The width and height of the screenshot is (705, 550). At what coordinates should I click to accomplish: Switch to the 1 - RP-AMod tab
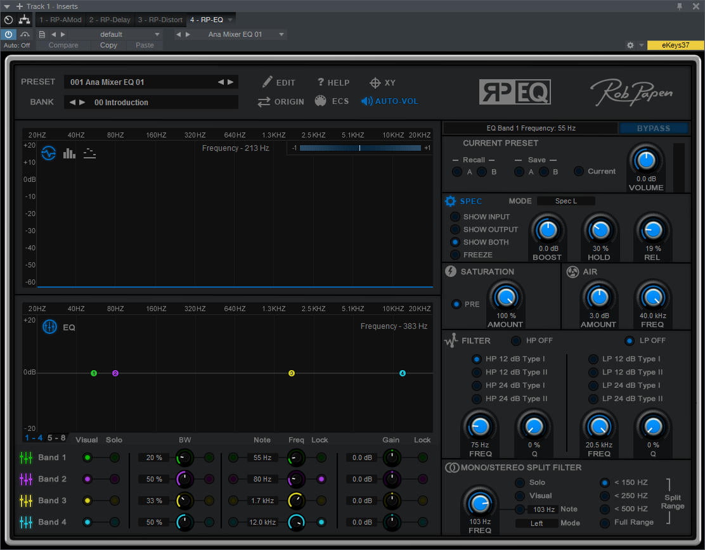click(x=61, y=20)
